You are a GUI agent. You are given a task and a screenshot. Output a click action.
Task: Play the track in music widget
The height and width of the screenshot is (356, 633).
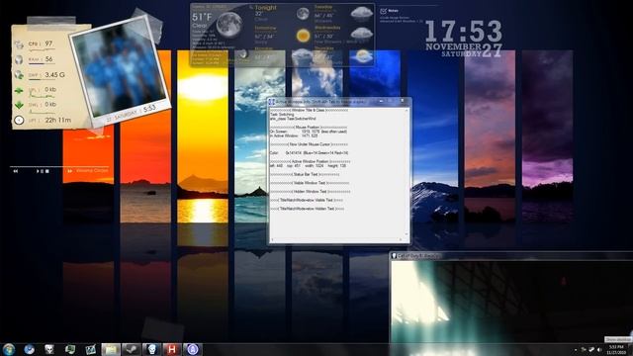38,171
